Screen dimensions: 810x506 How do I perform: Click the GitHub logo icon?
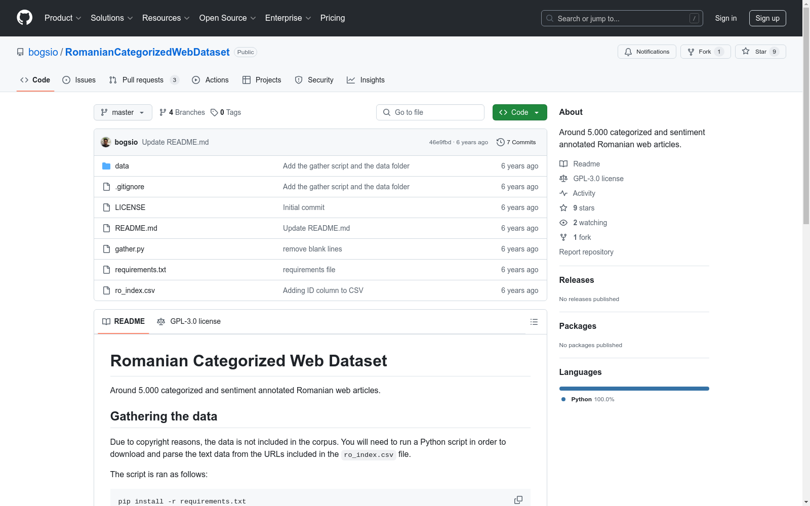(x=24, y=18)
